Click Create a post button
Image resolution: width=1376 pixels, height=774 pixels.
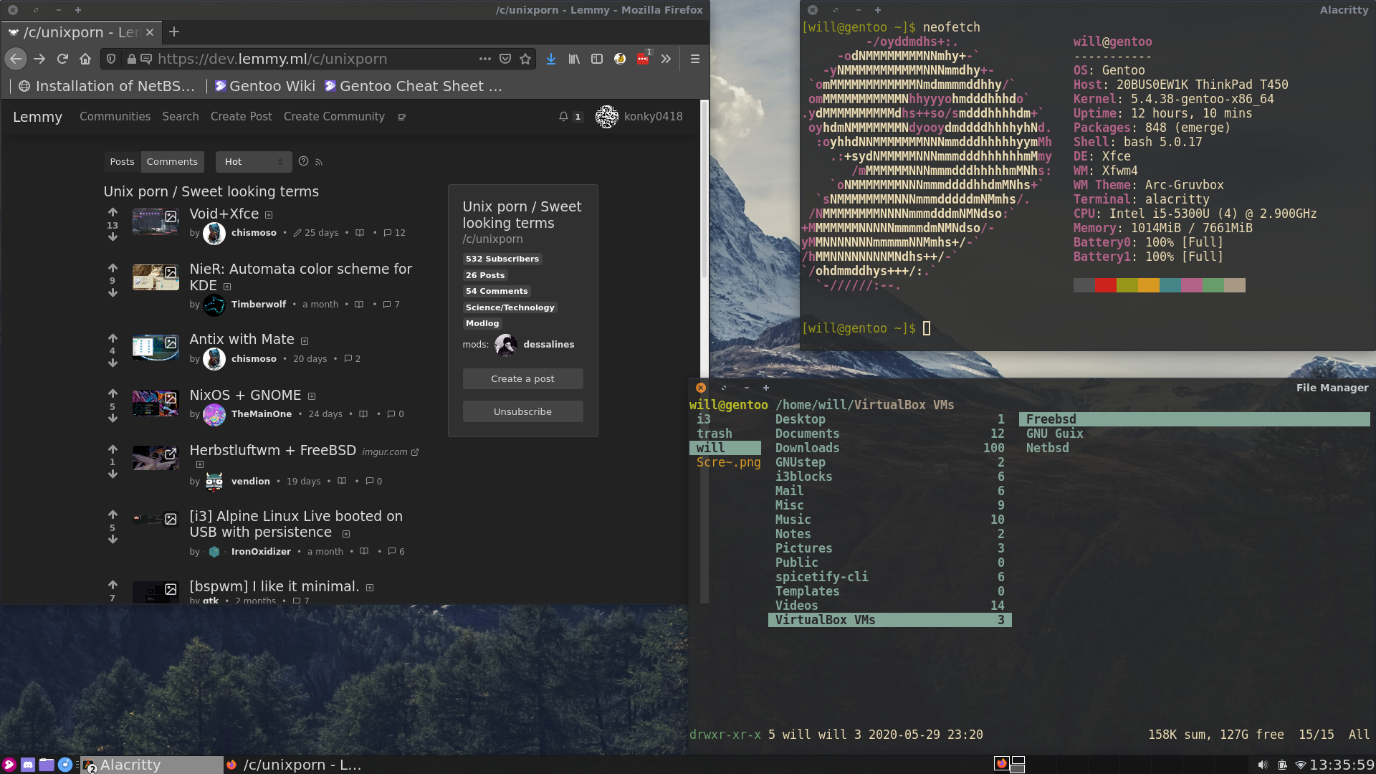[522, 378]
